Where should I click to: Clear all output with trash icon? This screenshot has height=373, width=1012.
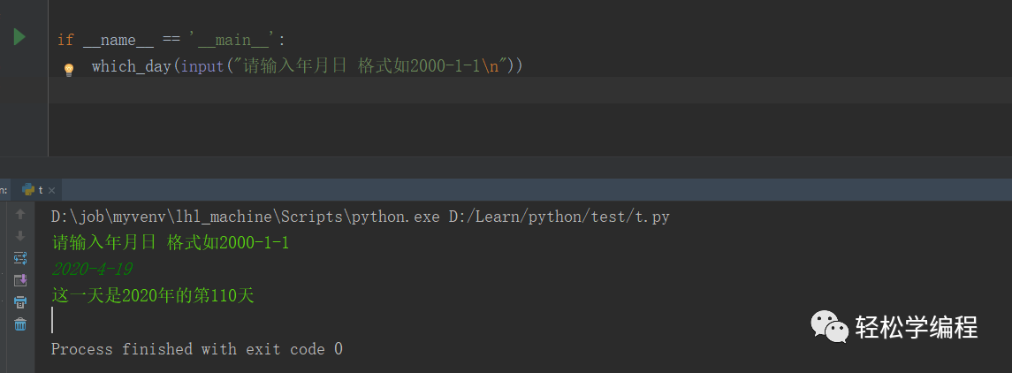click(20, 324)
